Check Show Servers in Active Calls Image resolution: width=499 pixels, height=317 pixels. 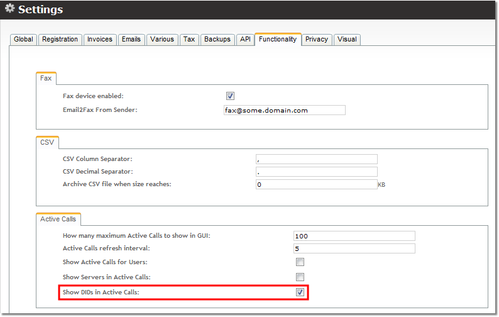click(x=300, y=277)
